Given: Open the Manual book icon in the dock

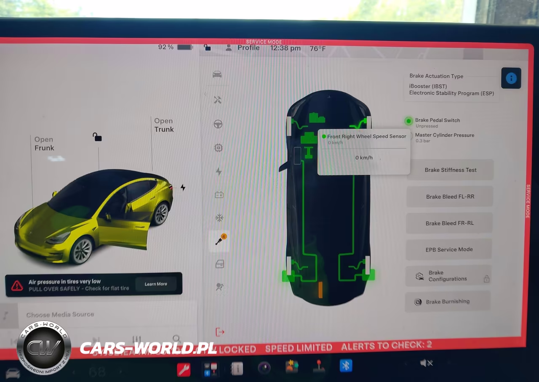Looking at the screenshot, I should click(237, 369).
